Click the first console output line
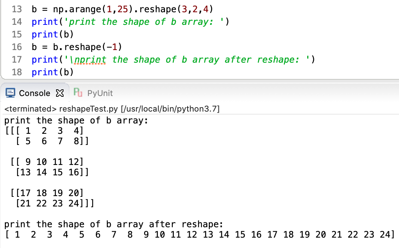399x248 pixels. [76, 120]
